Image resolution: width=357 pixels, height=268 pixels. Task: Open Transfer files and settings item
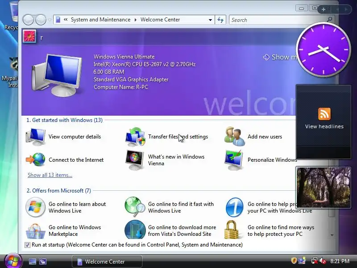click(166, 137)
